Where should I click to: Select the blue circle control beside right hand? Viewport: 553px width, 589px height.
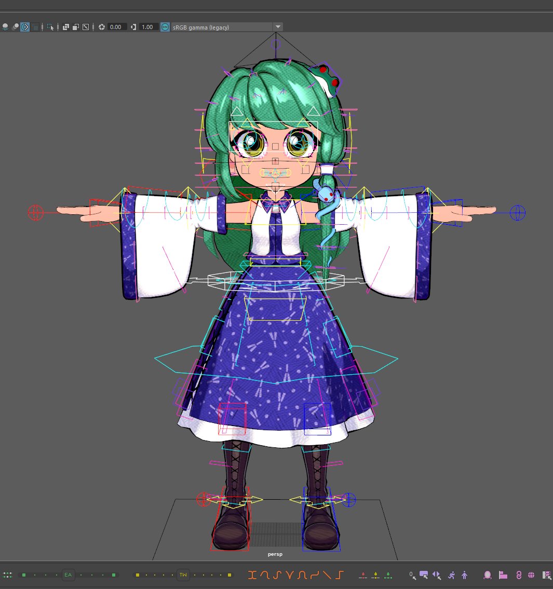tap(518, 213)
